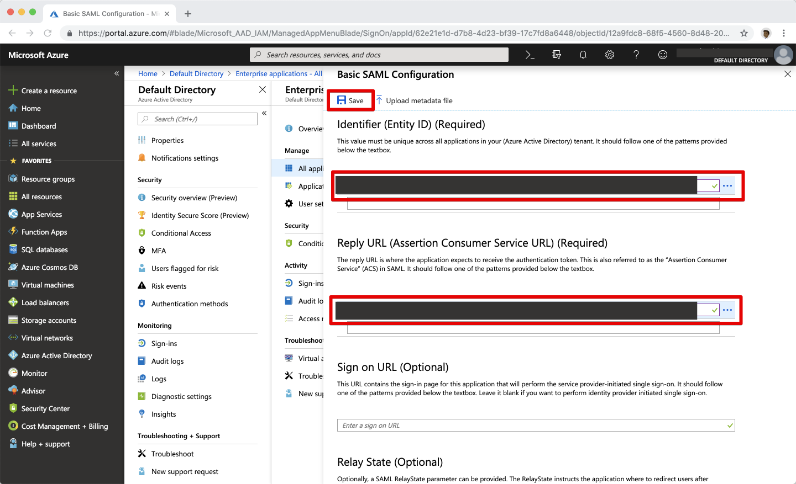Click the account avatar in the Azure header

pyautogui.click(x=783, y=55)
